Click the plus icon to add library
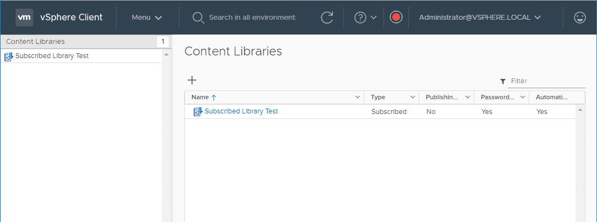Viewport: 597px width, 222px height. tap(192, 80)
